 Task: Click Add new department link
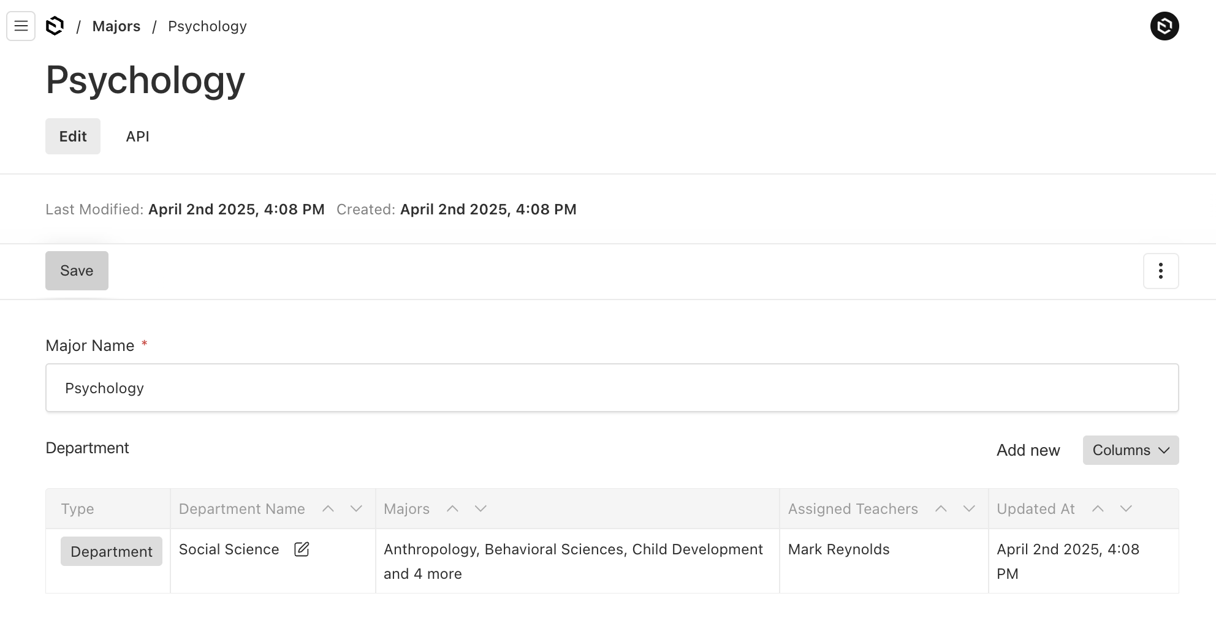[1028, 450]
